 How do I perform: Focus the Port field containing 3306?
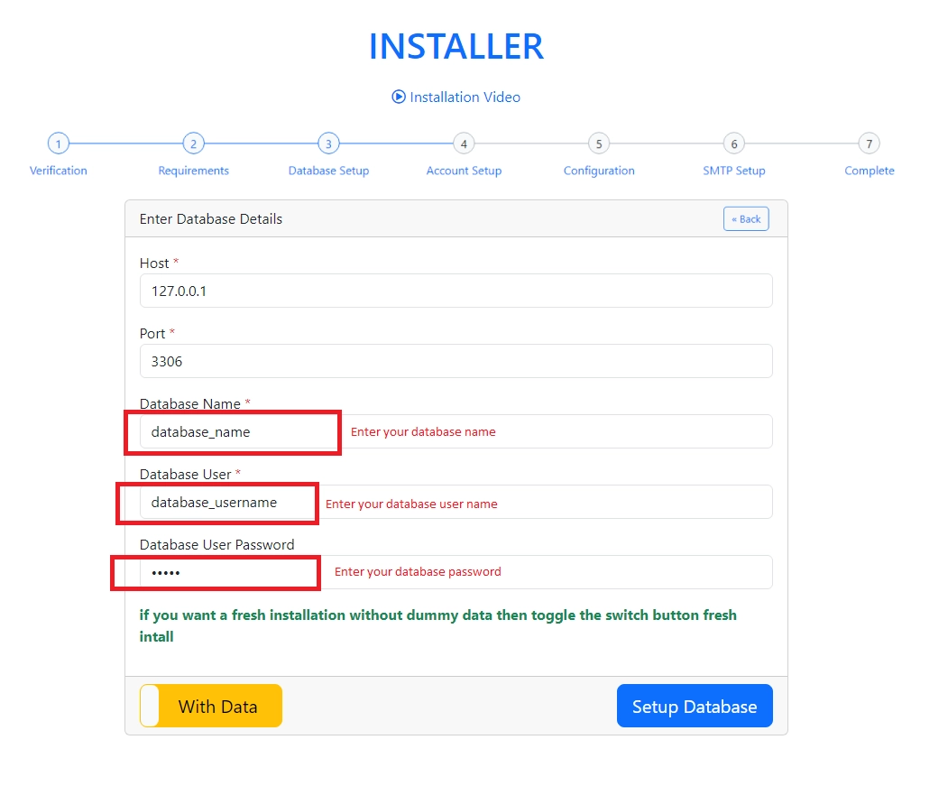click(x=456, y=361)
